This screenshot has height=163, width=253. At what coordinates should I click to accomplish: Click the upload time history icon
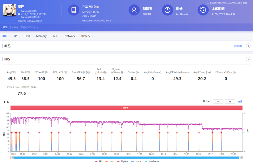click(x=203, y=10)
